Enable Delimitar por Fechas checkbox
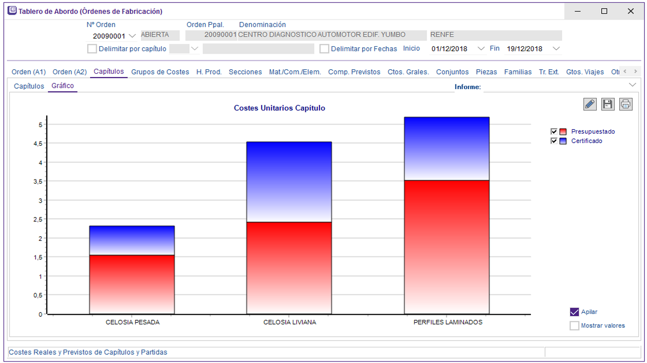Image resolution: width=647 pixels, height=363 pixels. 324,49
